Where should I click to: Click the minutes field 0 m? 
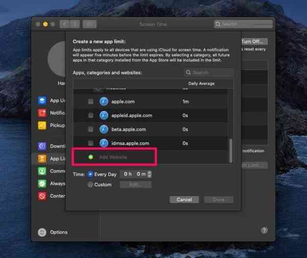141,174
